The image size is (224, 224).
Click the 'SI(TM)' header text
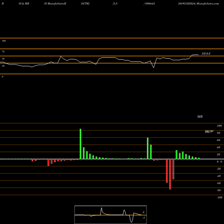point(85,4)
